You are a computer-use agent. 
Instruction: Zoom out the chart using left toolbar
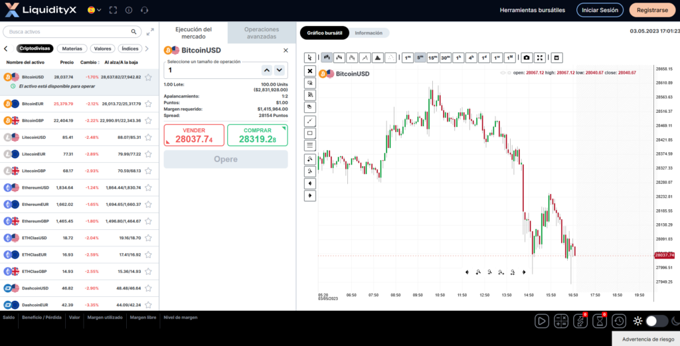click(x=309, y=171)
